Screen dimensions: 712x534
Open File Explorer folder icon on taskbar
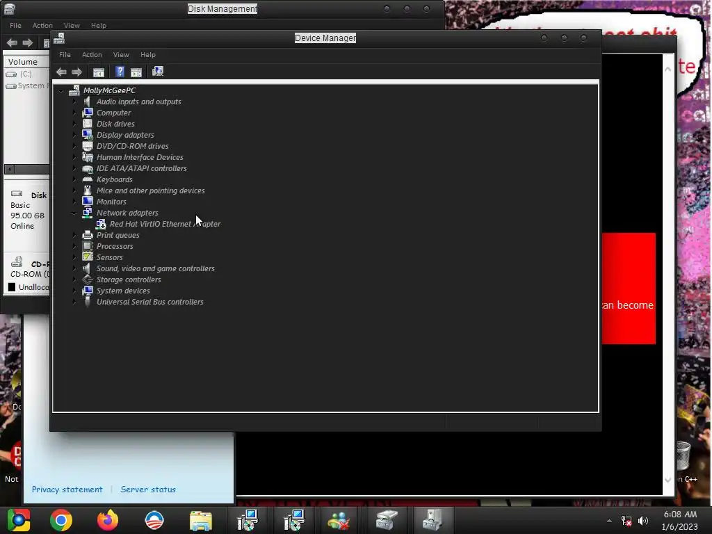[201, 521]
